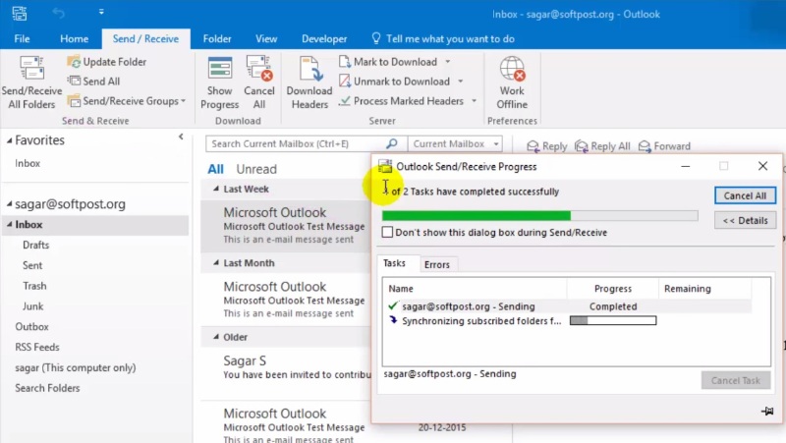Click the lightbulb Tell me icon
This screenshot has height=443, width=786.
376,38
